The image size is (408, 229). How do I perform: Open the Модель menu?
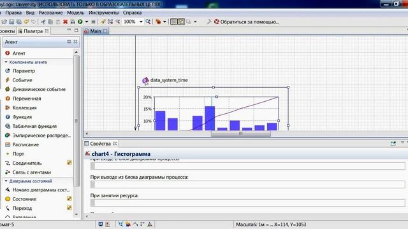coord(75,13)
